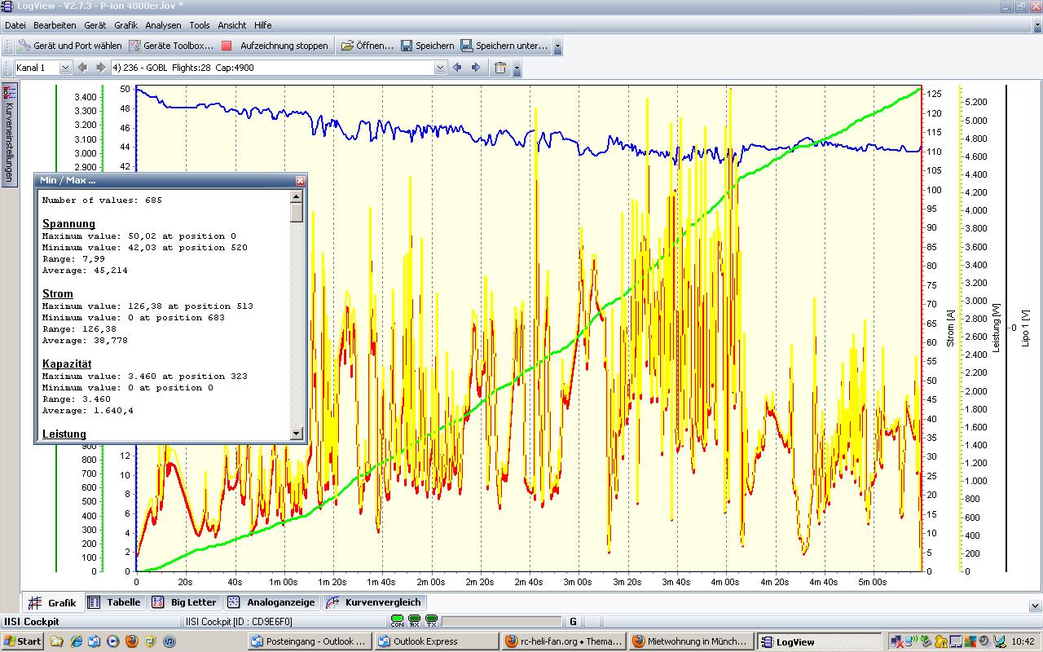Open the Kanal 1 channel dropdown

point(65,68)
